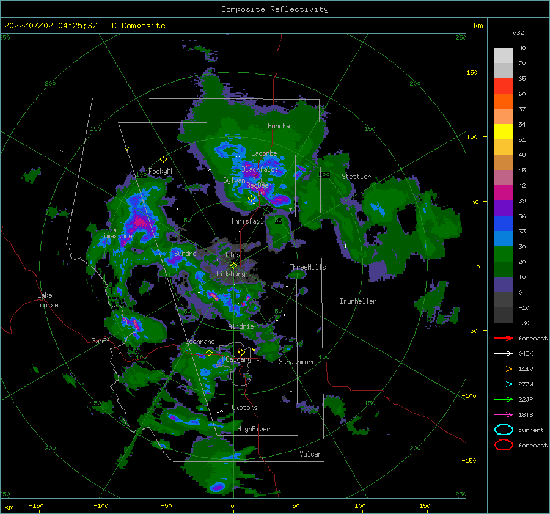This screenshot has height=514, width=550.
Task: Click the yellow diamond marker near RockyMH
Action: 163,160
